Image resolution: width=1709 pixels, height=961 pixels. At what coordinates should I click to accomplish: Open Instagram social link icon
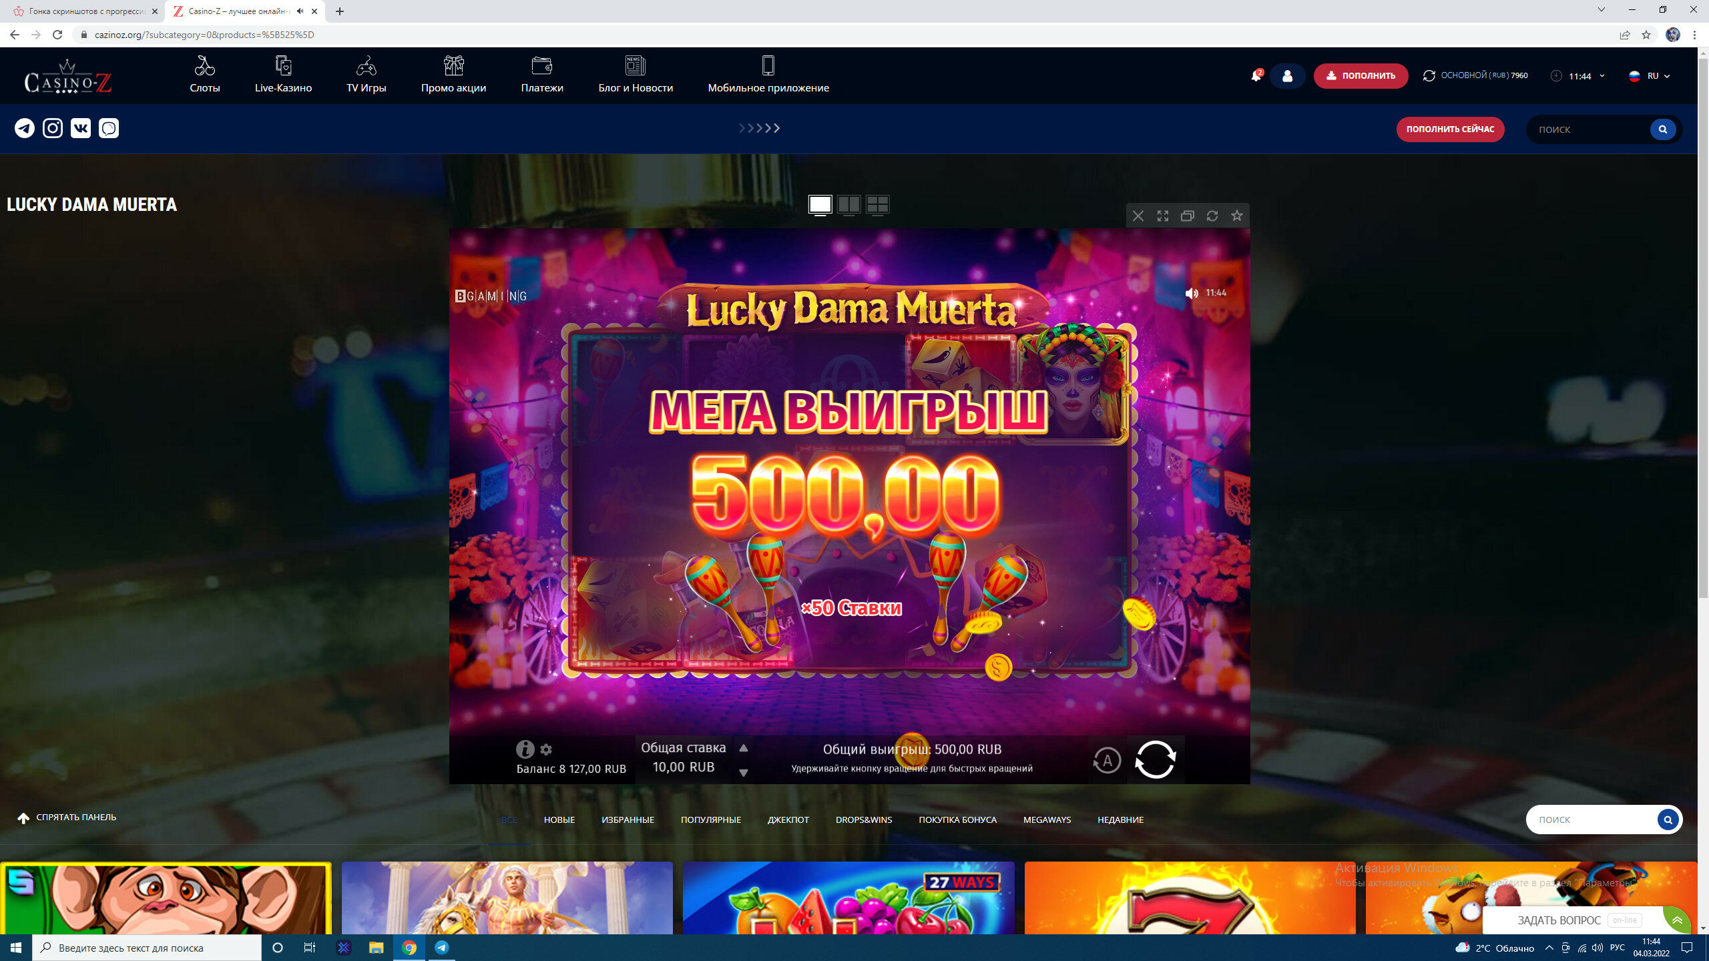(x=53, y=128)
